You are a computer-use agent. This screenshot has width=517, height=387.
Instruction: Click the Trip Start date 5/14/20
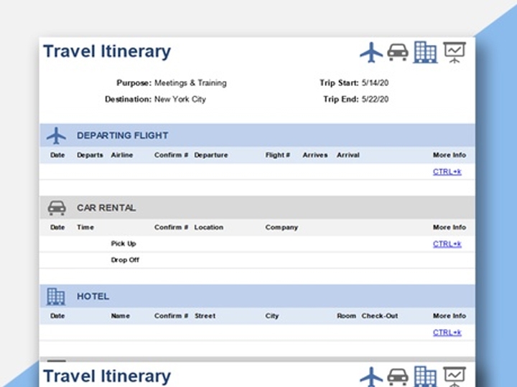(376, 83)
